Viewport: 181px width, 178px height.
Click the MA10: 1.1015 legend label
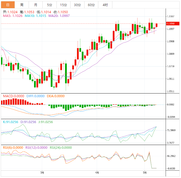(36, 16)
